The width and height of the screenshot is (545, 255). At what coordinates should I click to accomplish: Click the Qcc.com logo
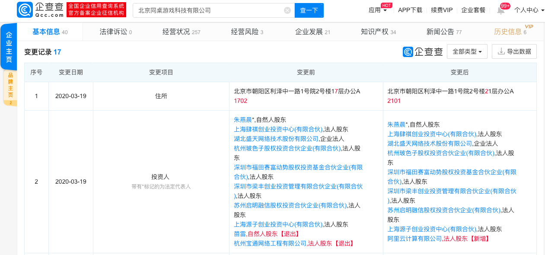pos(41,10)
